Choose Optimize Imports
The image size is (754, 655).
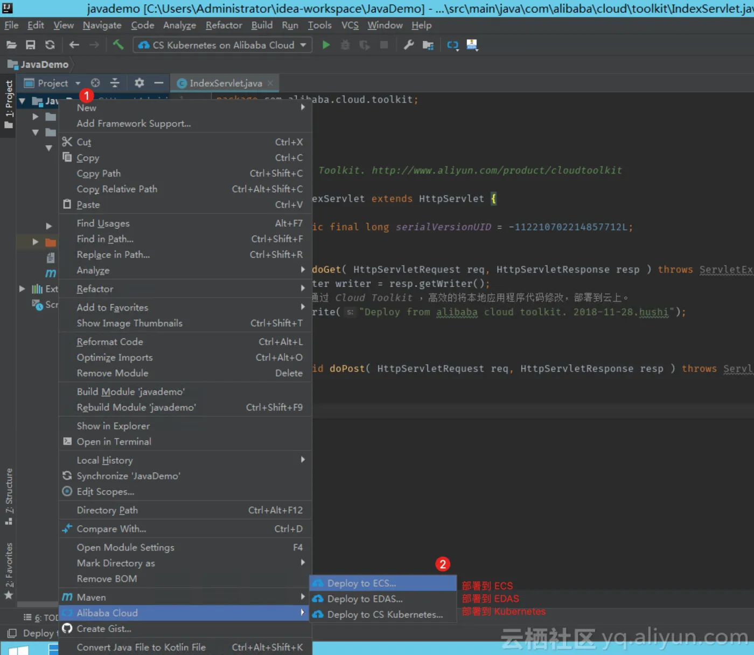pyautogui.click(x=185, y=357)
